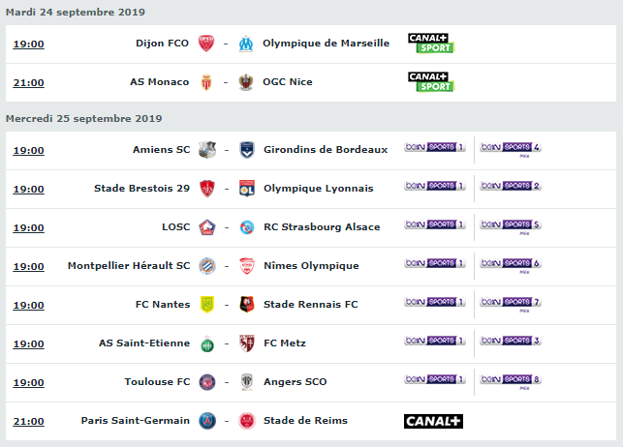Click CANAL+ SPORT logo for Dijon match
The width and height of the screenshot is (623, 447).
[x=431, y=44]
